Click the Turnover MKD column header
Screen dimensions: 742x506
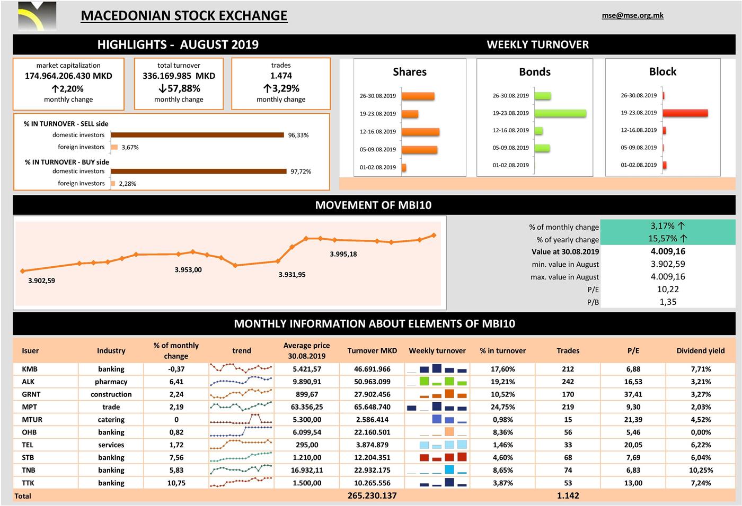pos(372,350)
